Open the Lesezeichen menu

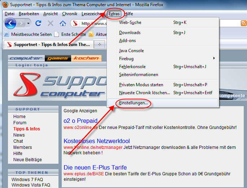(x=91, y=14)
